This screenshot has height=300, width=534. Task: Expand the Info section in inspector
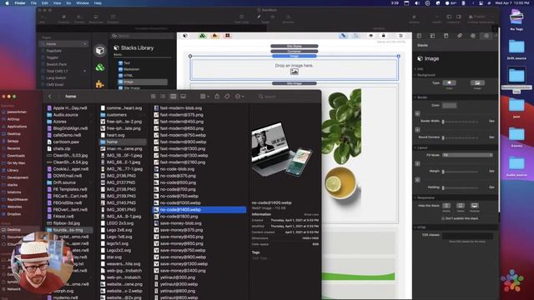tap(416, 68)
